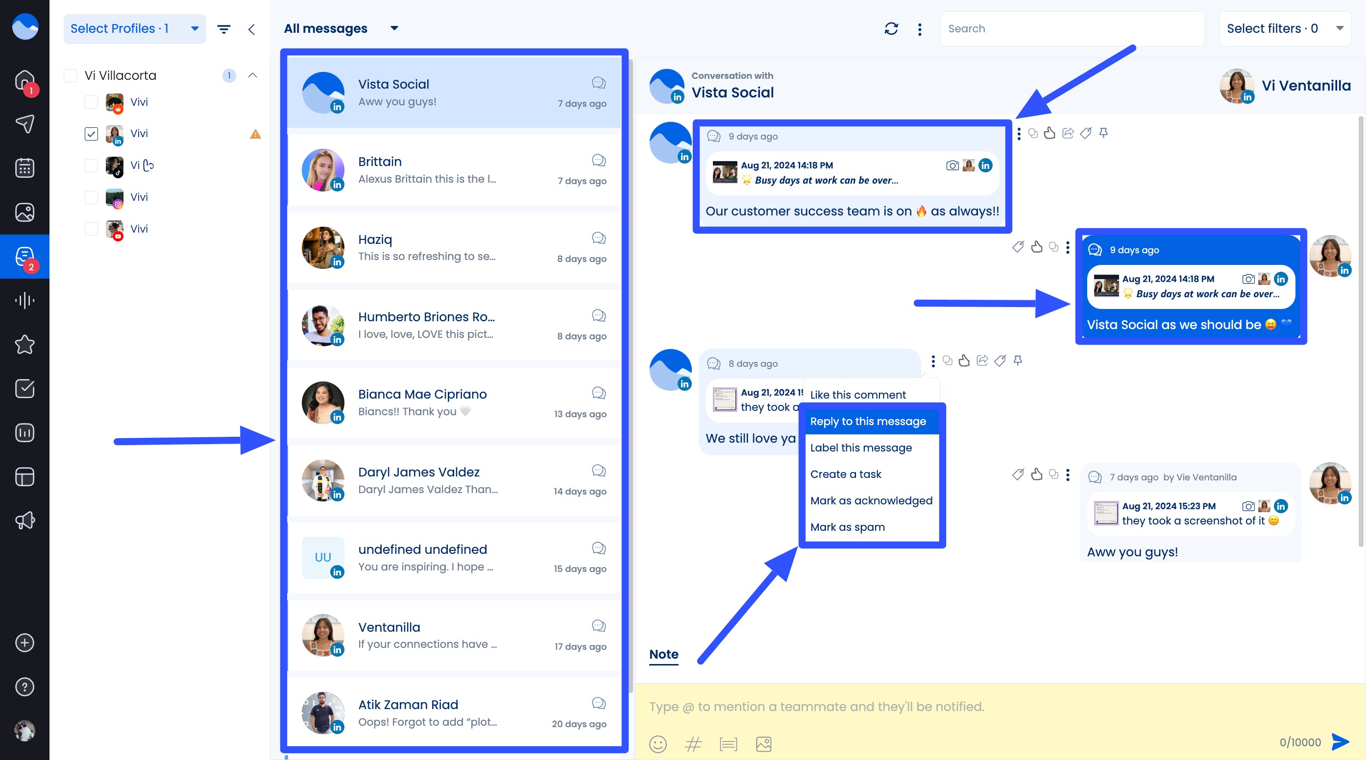Select Create a task menu option
The height and width of the screenshot is (760, 1366).
pos(846,474)
